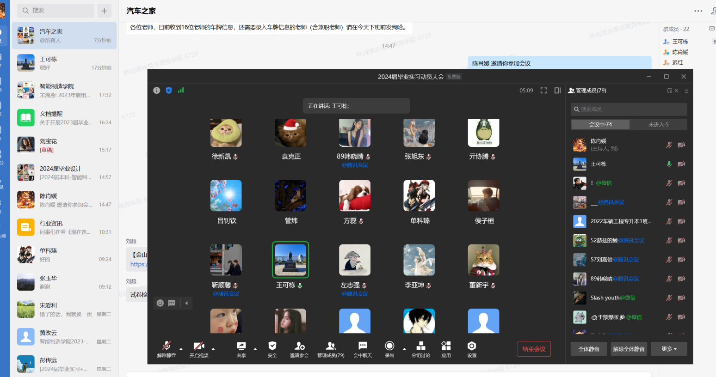Click the emoji reaction icon
The height and width of the screenshot is (377, 716).
[160, 303]
